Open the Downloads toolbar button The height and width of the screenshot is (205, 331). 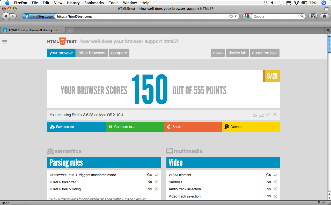[313, 16]
